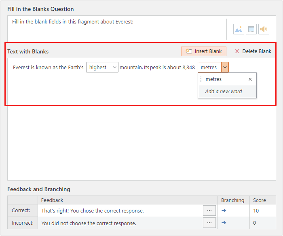Click the Correct feedback text cell
The image size is (283, 236).
coord(120,210)
